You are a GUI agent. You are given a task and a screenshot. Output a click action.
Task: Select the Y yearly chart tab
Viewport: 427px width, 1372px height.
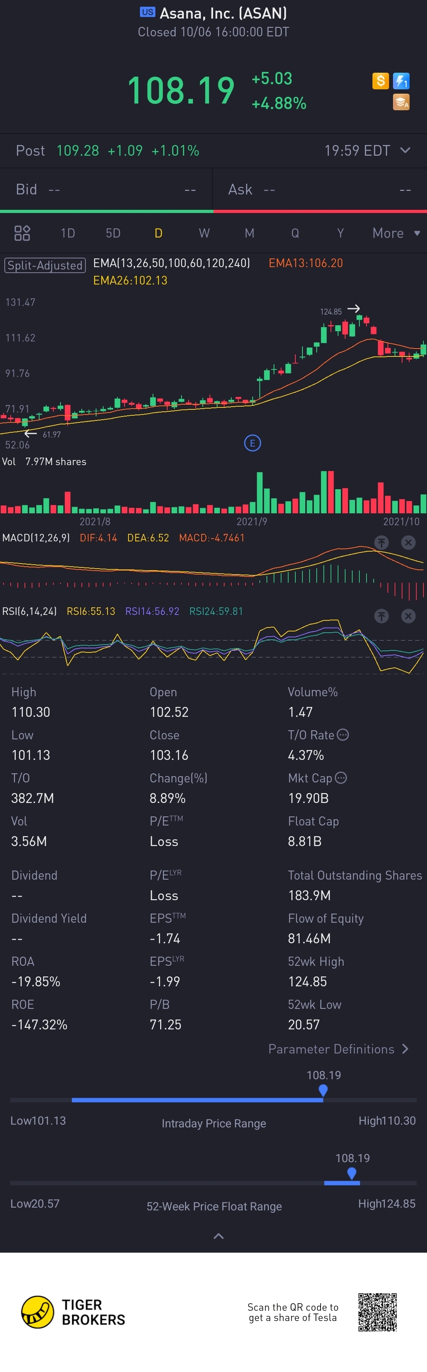click(x=340, y=233)
